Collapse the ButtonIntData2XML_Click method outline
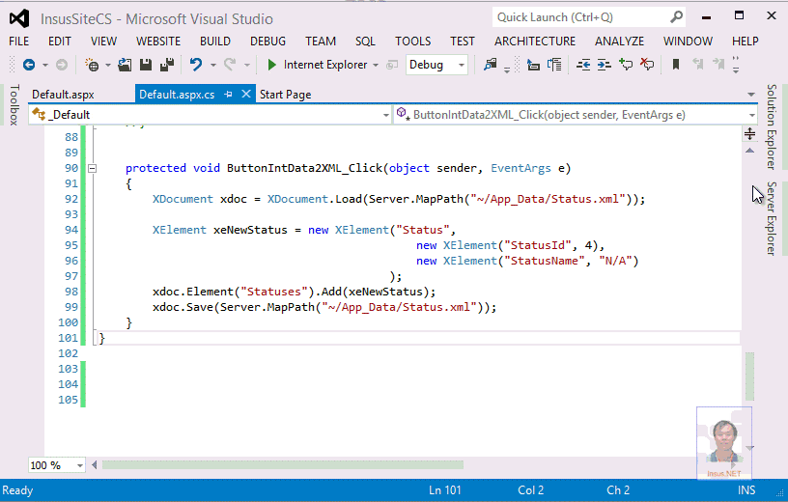The image size is (788, 502). point(93,168)
